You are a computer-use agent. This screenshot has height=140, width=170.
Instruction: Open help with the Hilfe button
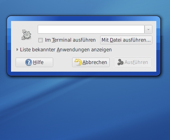34,62
